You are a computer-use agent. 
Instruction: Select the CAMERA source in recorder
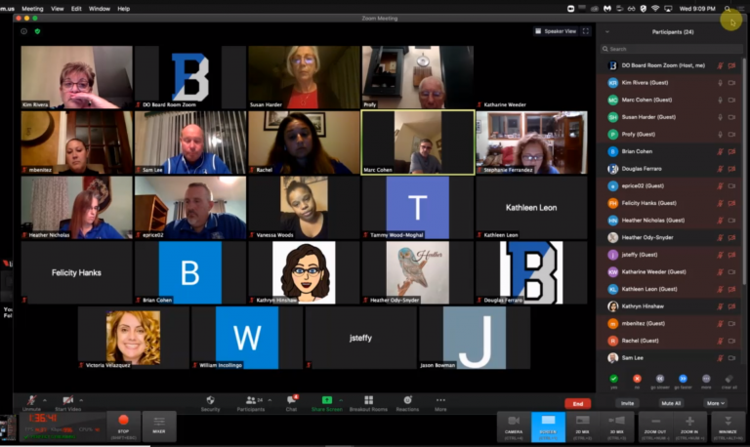[514, 426]
